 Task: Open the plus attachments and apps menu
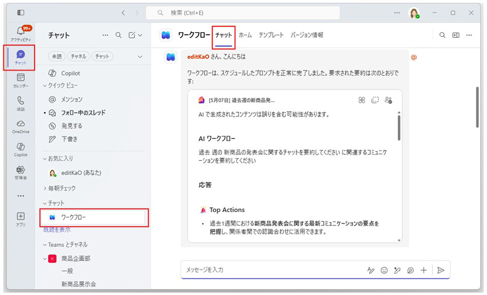click(x=424, y=270)
